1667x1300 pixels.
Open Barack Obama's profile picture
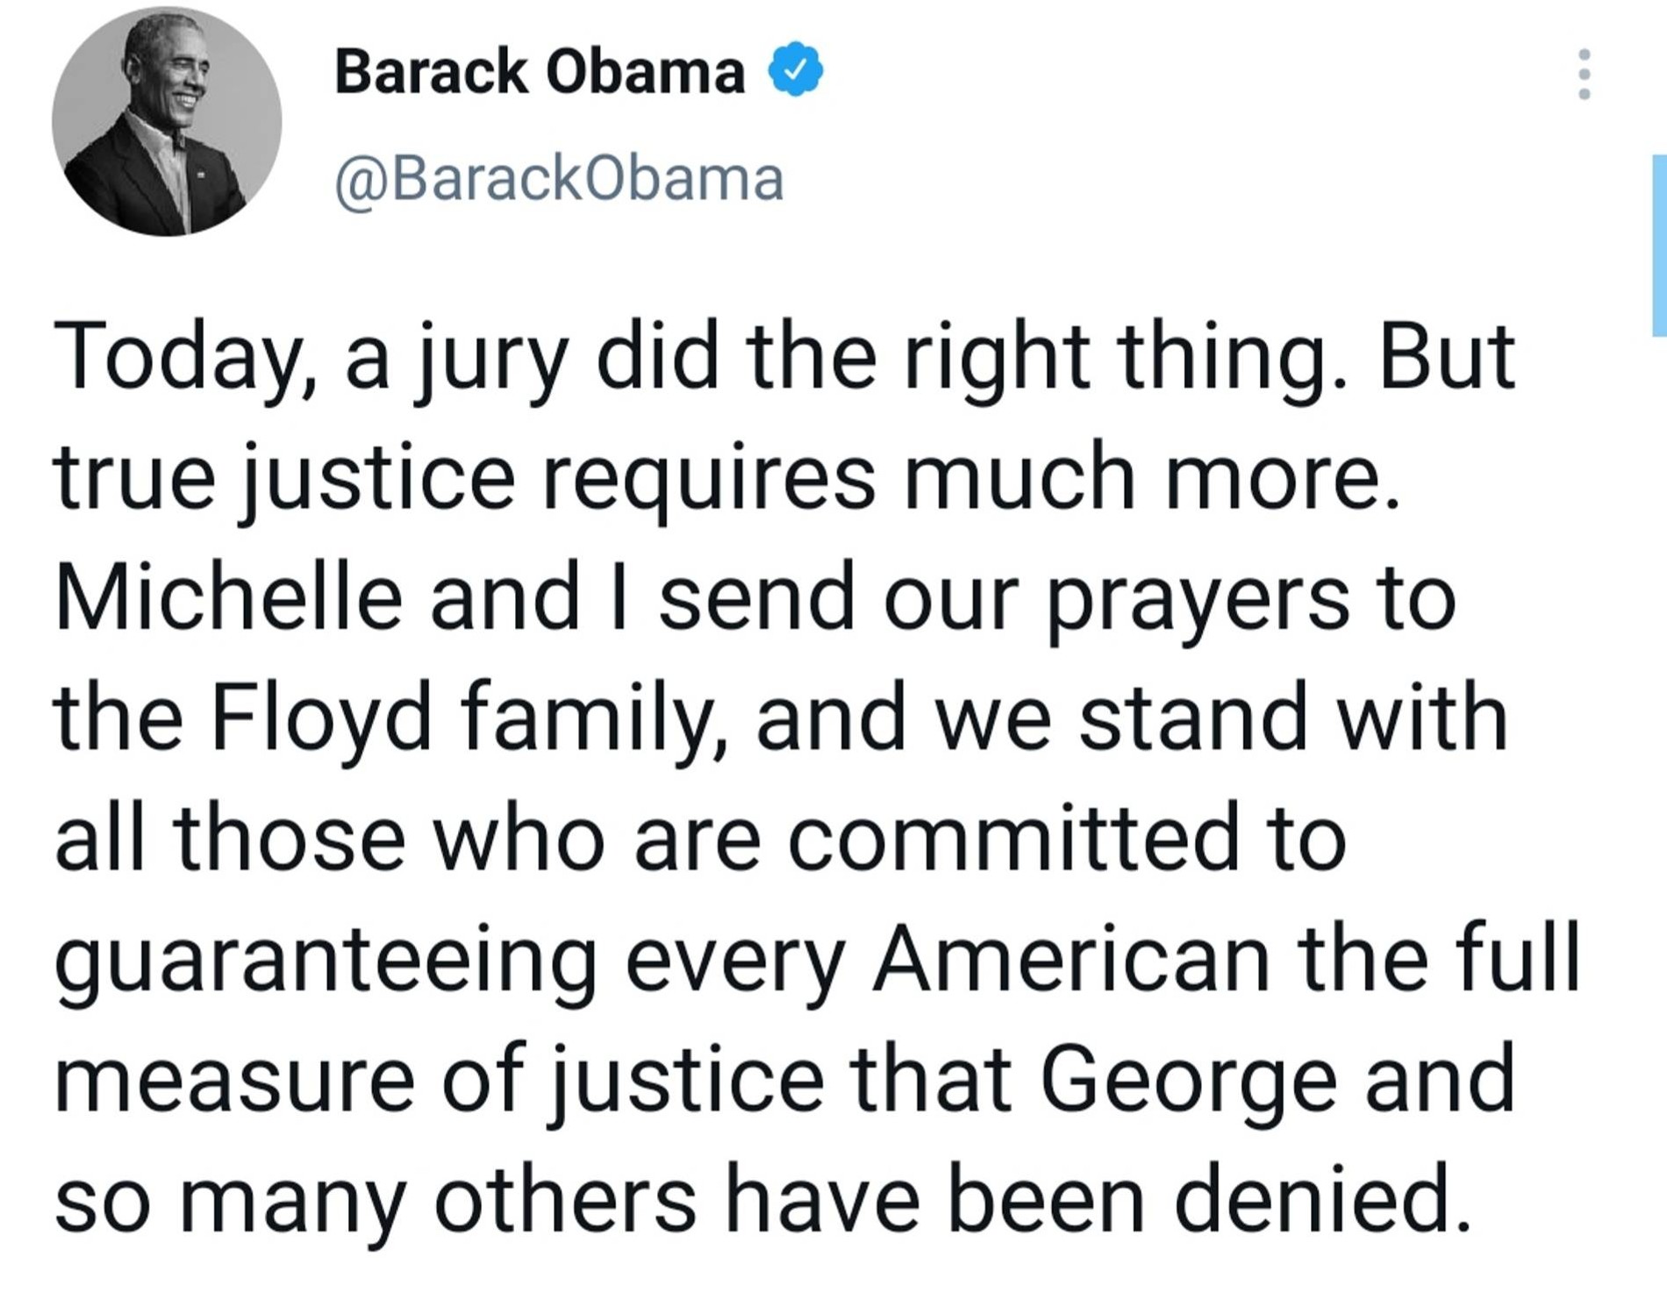(167, 121)
